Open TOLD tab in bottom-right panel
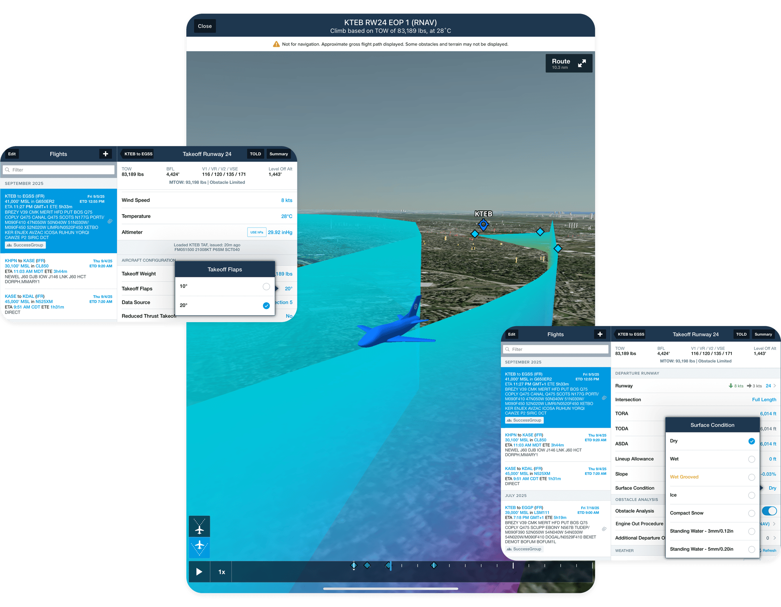The height and width of the screenshot is (607, 781). tap(741, 334)
